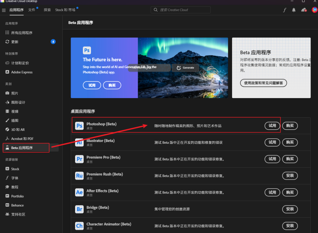Click the Premiere Pro (Beta) Pr icon
318x233 pixels.
point(79,159)
